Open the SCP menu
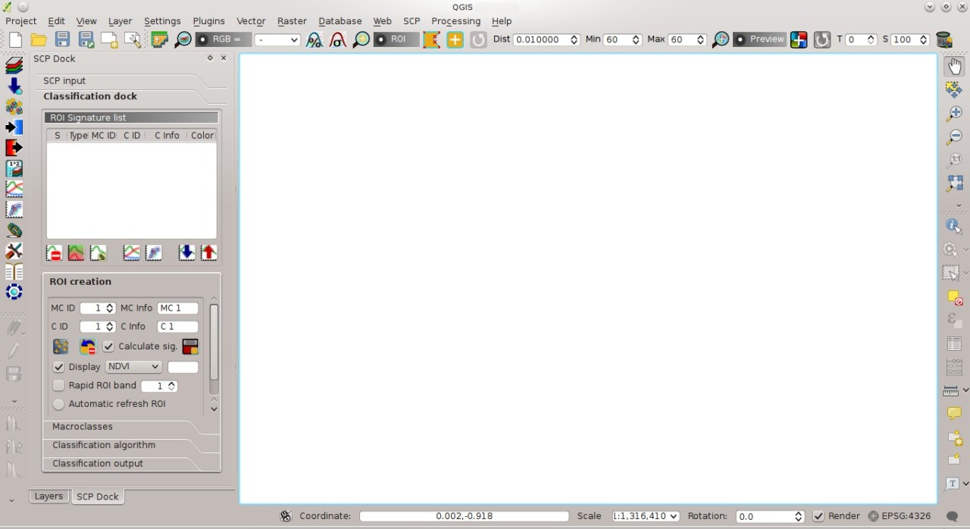Viewport: 970px width, 529px height. [x=411, y=21]
